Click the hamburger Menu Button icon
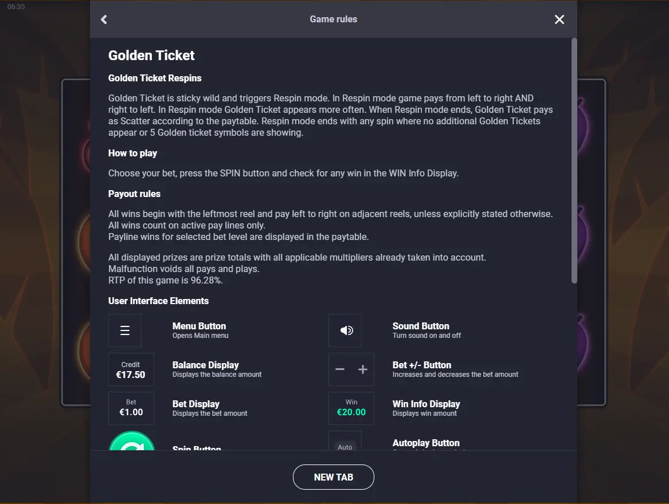The height and width of the screenshot is (504, 669). 125,330
